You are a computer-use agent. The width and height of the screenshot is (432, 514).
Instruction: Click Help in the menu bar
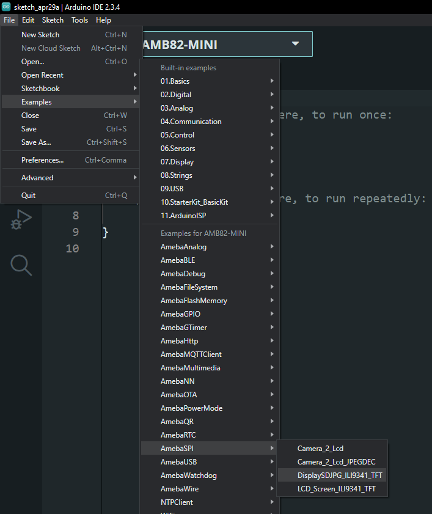[x=103, y=20]
